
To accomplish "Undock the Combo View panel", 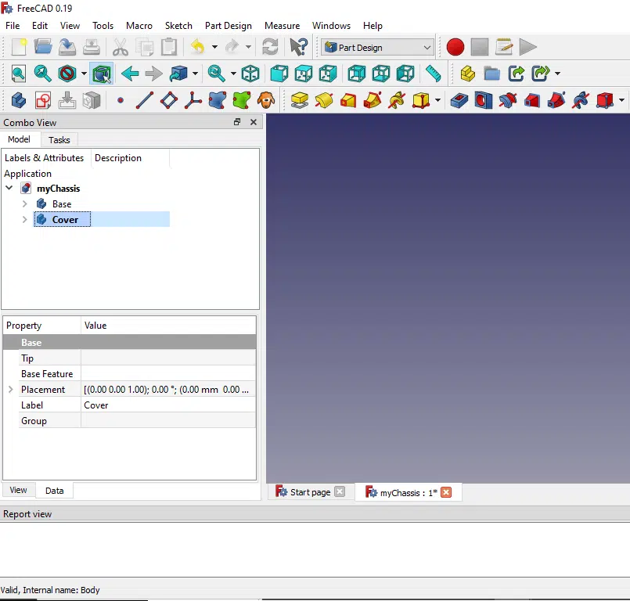I will pos(237,122).
